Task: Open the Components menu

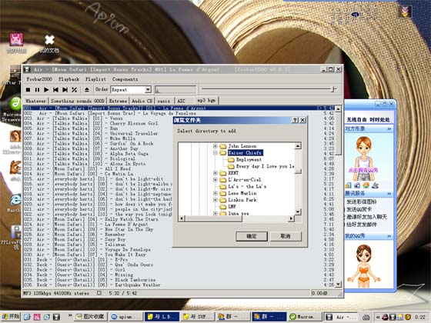Action: click(x=125, y=79)
